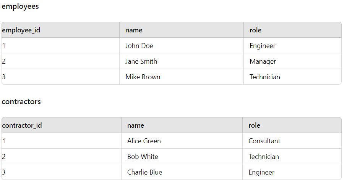Click the contractors role column header

(x=292, y=125)
